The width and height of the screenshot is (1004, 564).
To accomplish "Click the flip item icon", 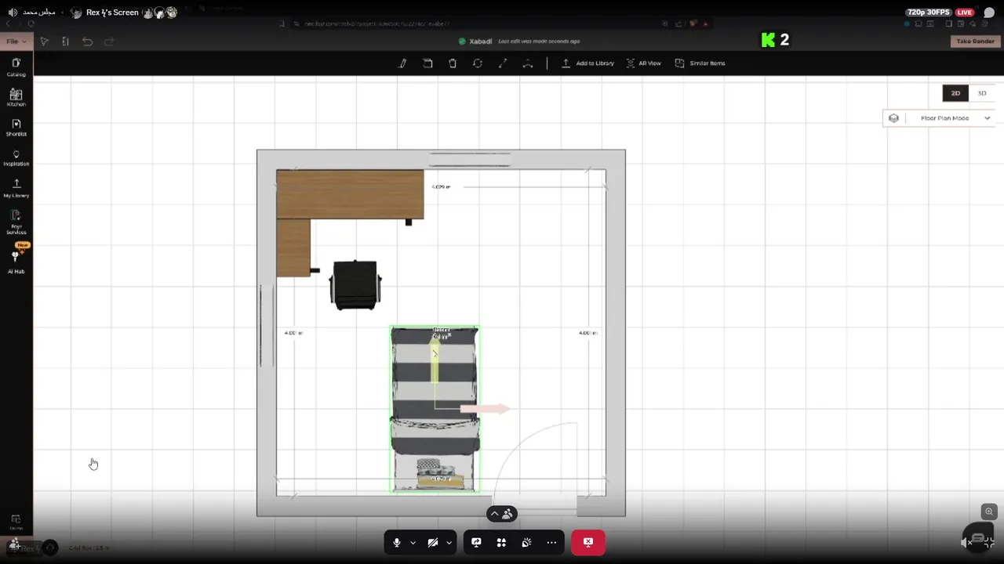I will [528, 63].
